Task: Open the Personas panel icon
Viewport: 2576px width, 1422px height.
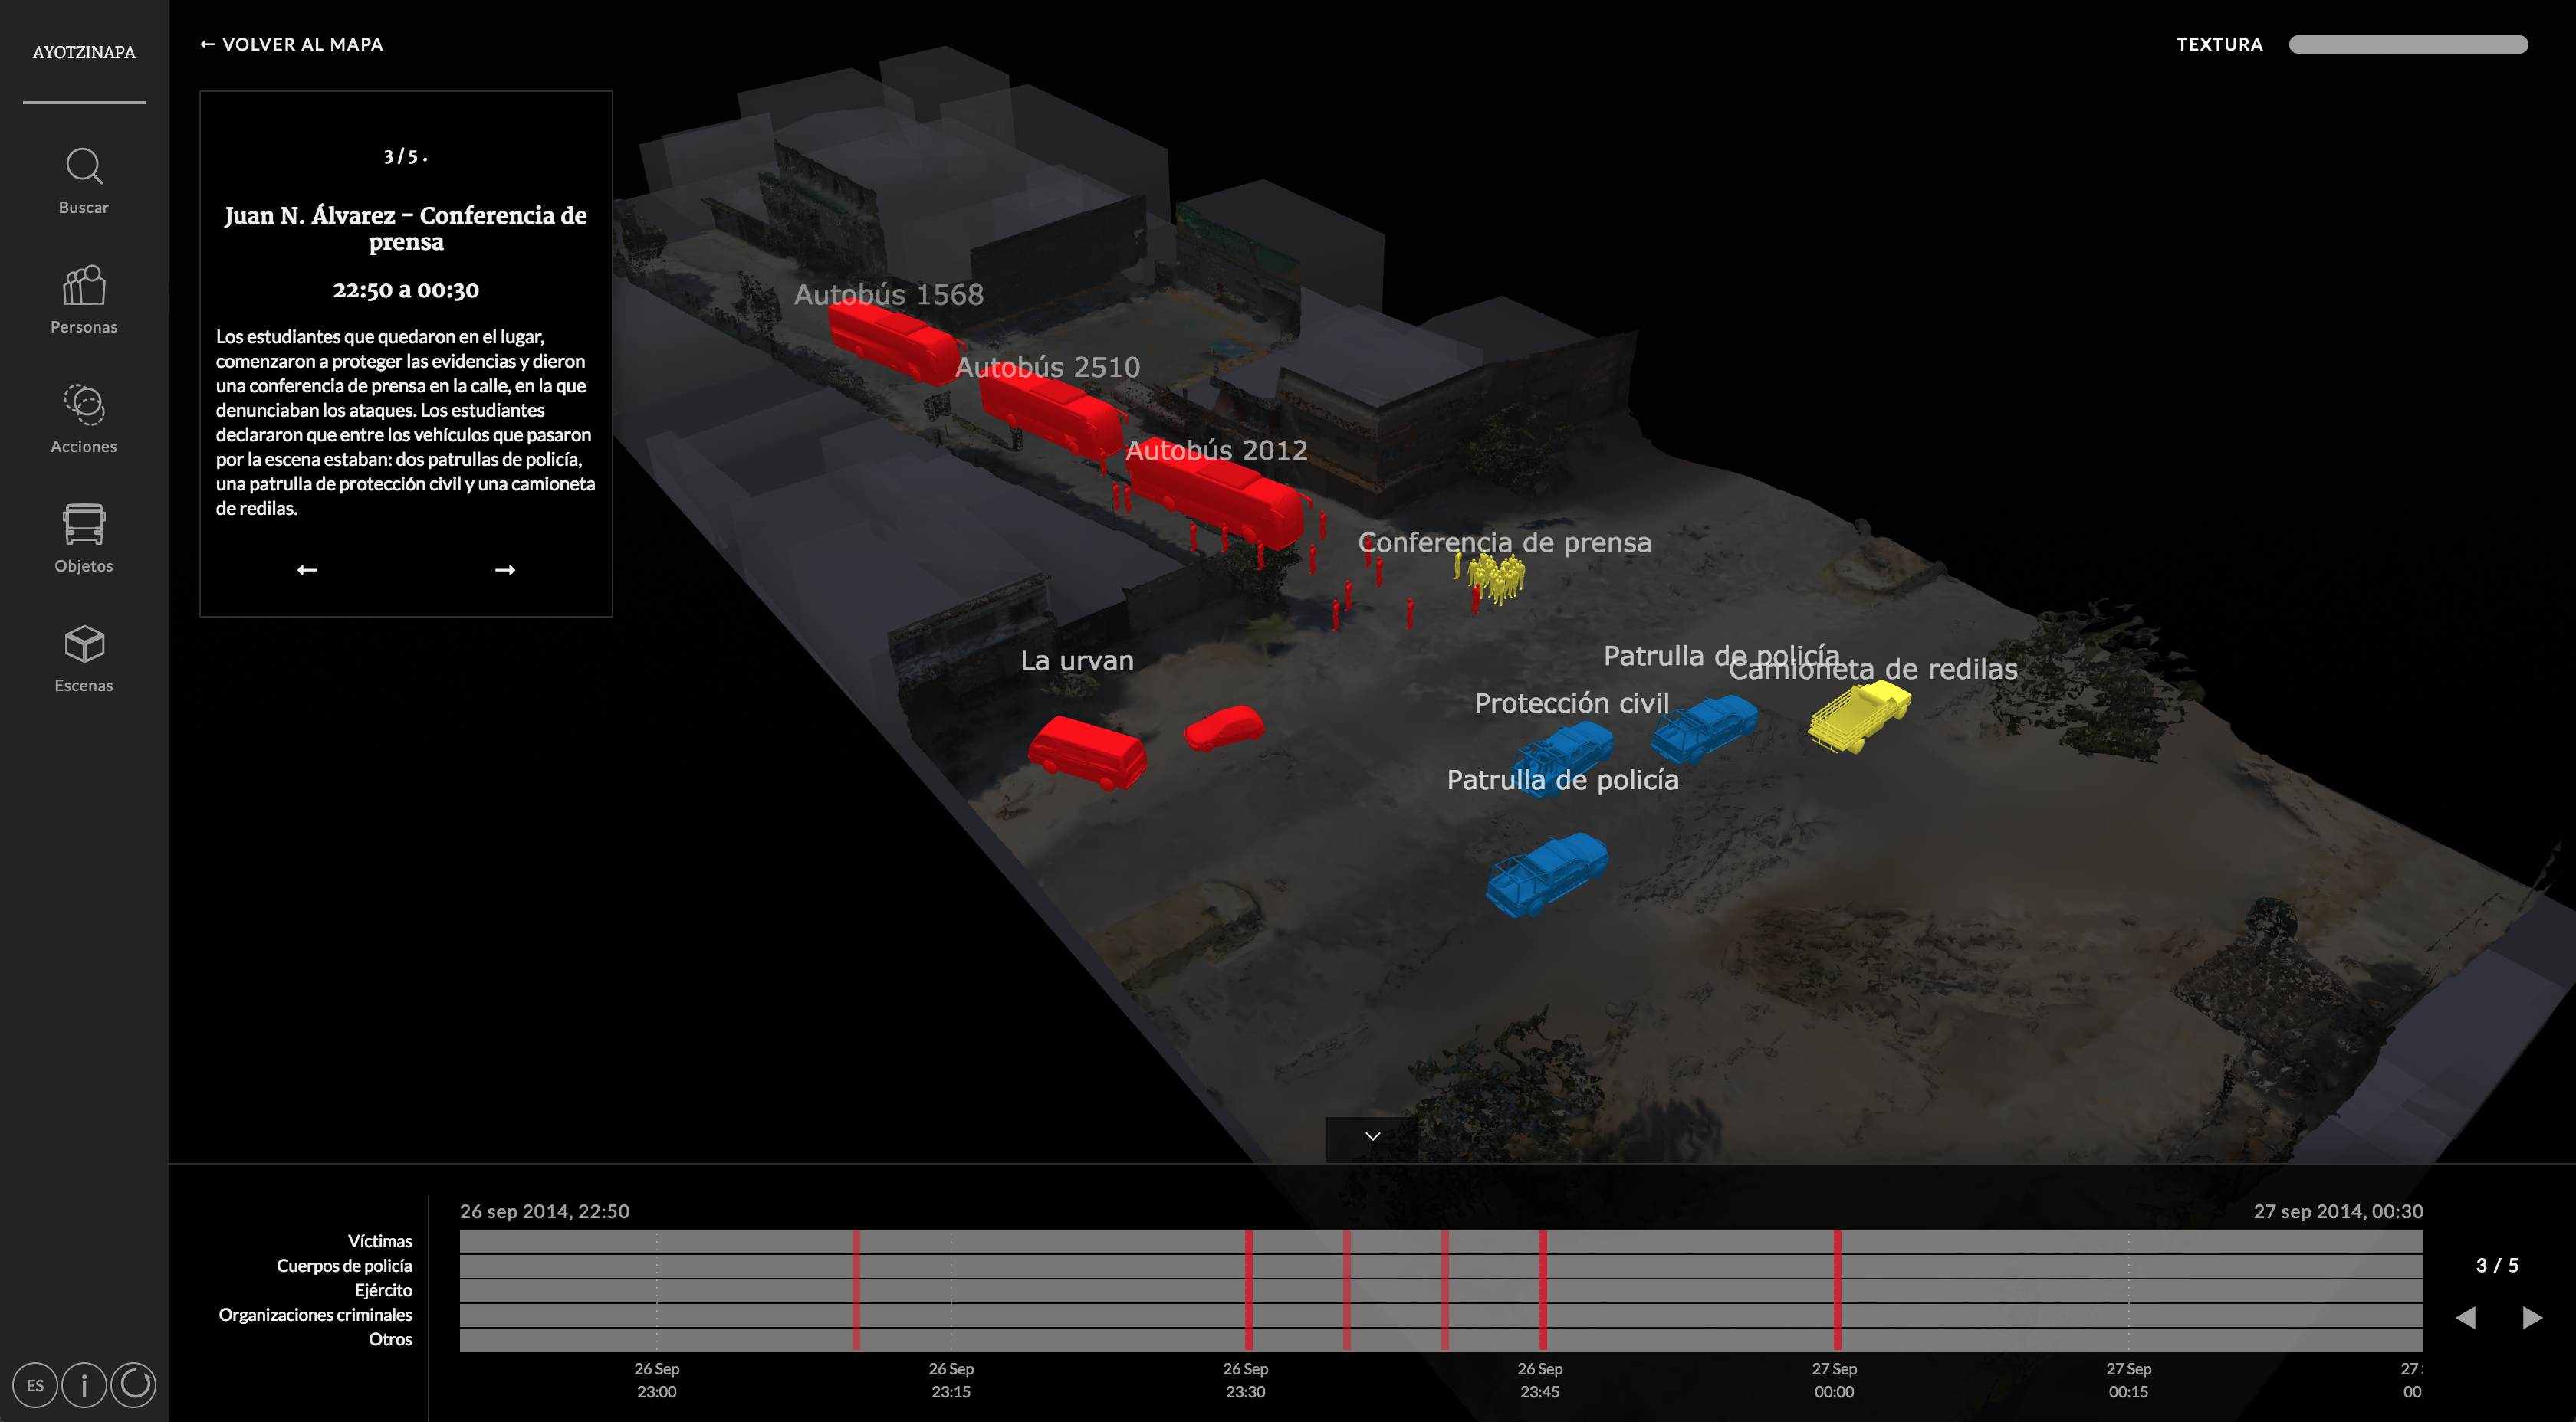Action: tap(84, 287)
